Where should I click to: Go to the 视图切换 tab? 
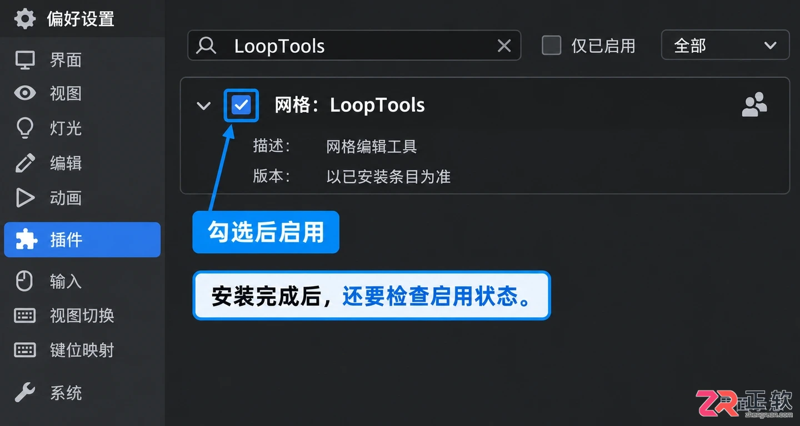coord(82,316)
